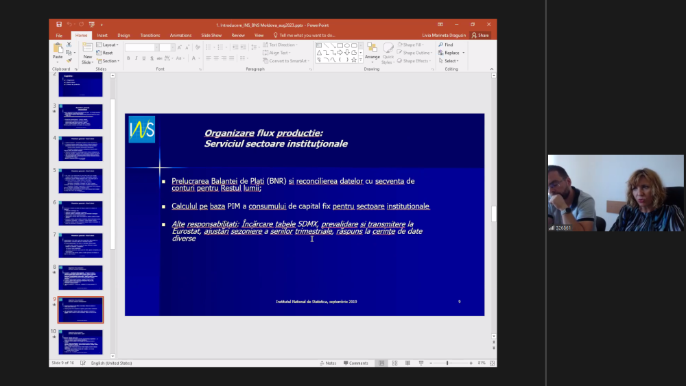Open English (United States) language setting
686x386 pixels.
(112, 363)
